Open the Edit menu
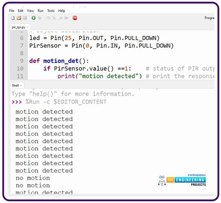Screen dimensions: 221x203 coord(21,11)
